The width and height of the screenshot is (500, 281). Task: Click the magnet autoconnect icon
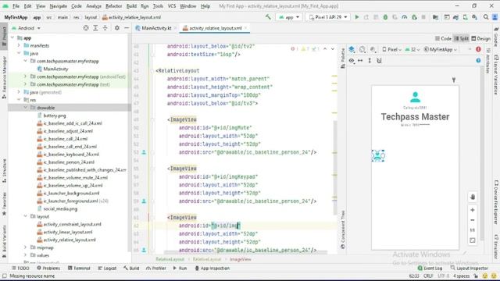click(x=379, y=61)
